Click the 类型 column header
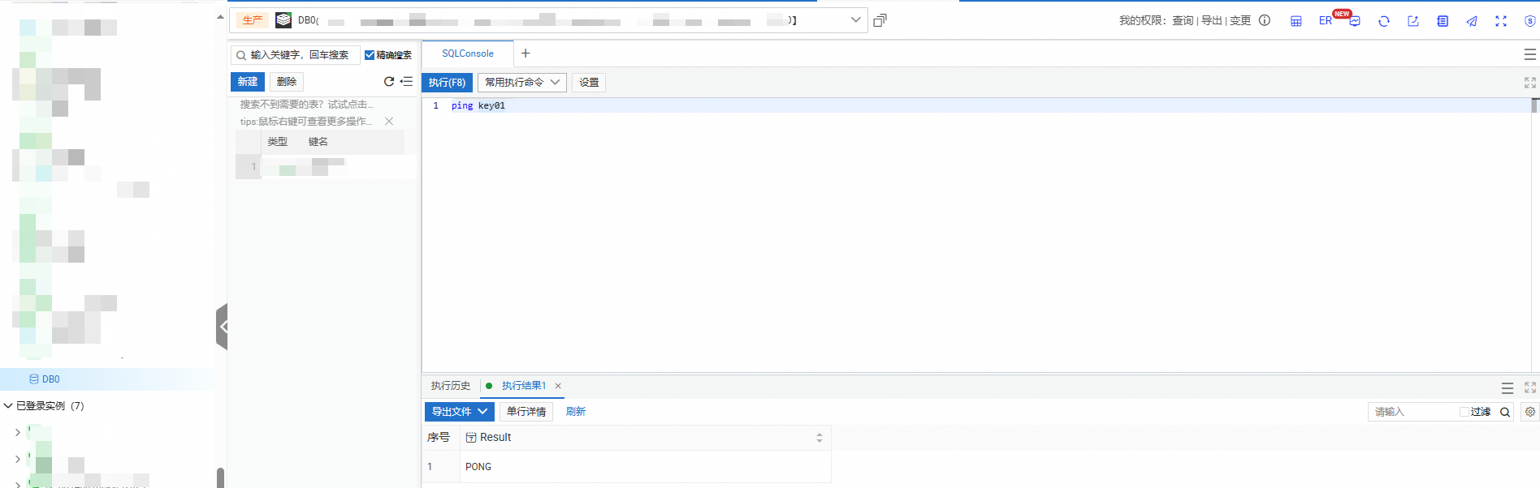Screen dimensions: 1540x488 pyautogui.click(x=278, y=142)
